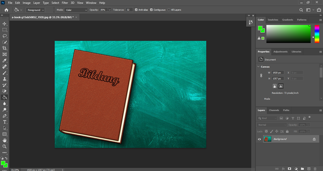This screenshot has height=171, width=323.
Task: Open the Foreground fill source dropdown
Action: pos(35,10)
